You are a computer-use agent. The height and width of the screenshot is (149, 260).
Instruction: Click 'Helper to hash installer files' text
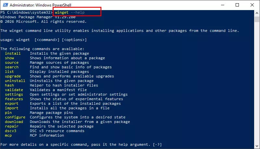[64, 85]
